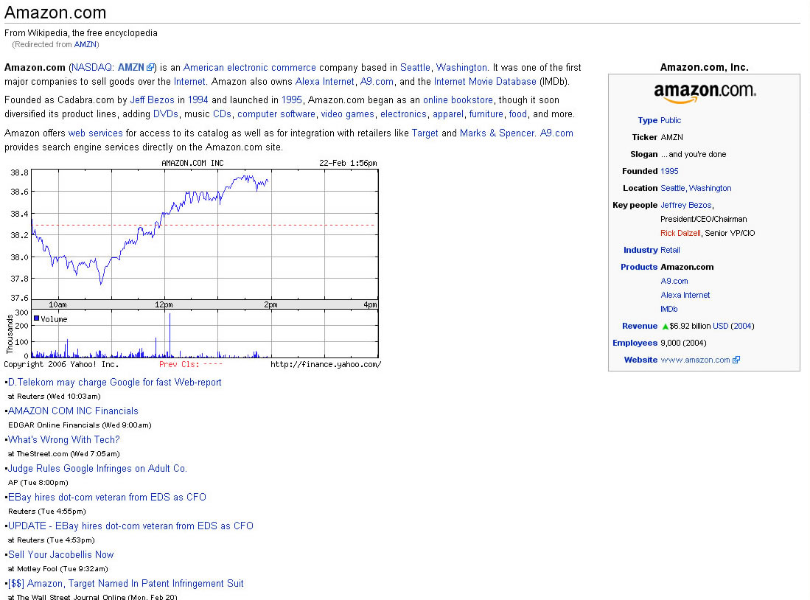810x600 pixels.
Task: Open Sell Your Jacobellis Now article
Action: 61,555
